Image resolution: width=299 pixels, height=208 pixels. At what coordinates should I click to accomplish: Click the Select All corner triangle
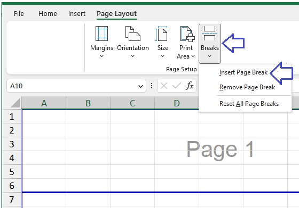pyautogui.click(x=15, y=103)
